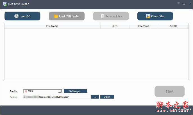Open the hamburger menu in title bar
The image size is (193, 115).
tap(178, 3)
